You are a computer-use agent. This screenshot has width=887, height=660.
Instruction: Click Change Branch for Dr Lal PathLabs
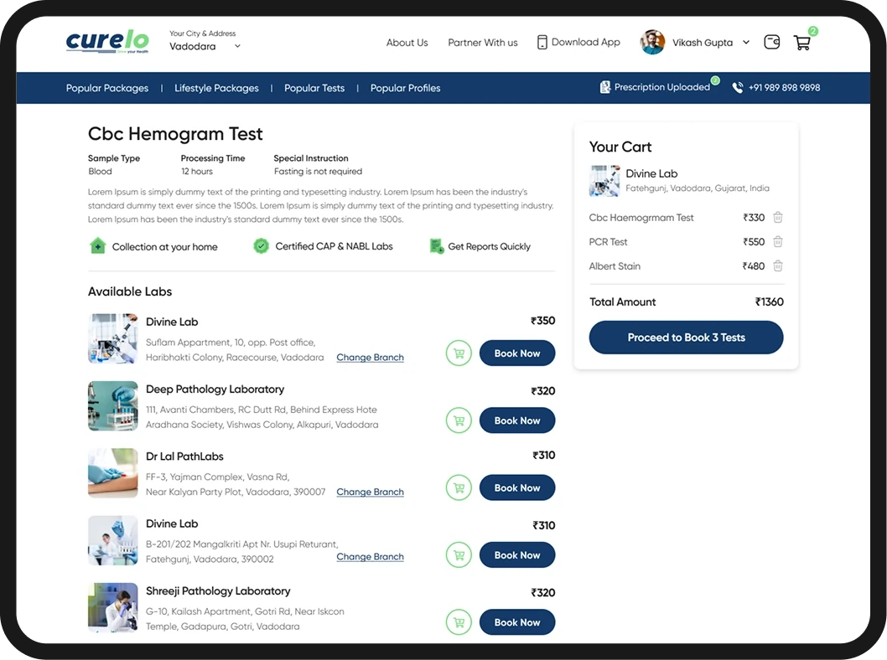370,492
